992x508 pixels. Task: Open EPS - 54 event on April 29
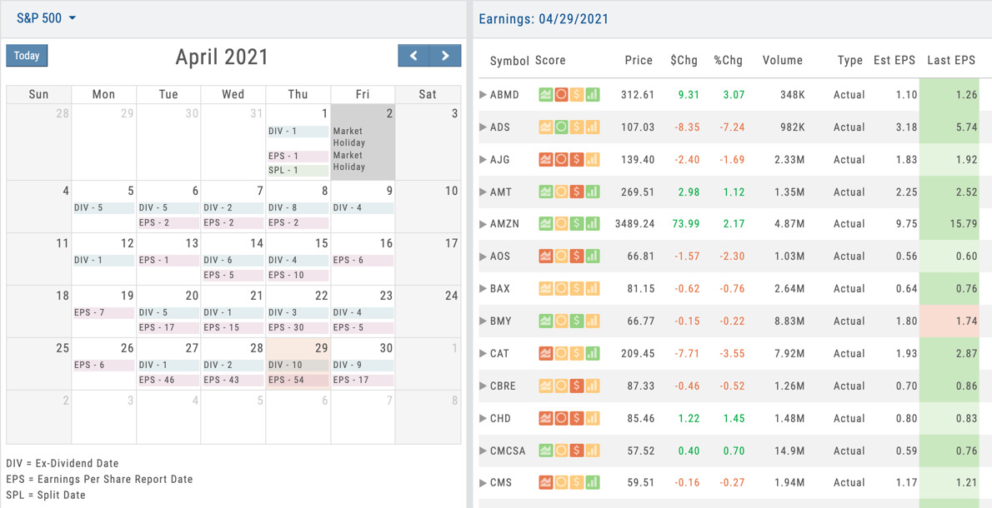pos(298,381)
